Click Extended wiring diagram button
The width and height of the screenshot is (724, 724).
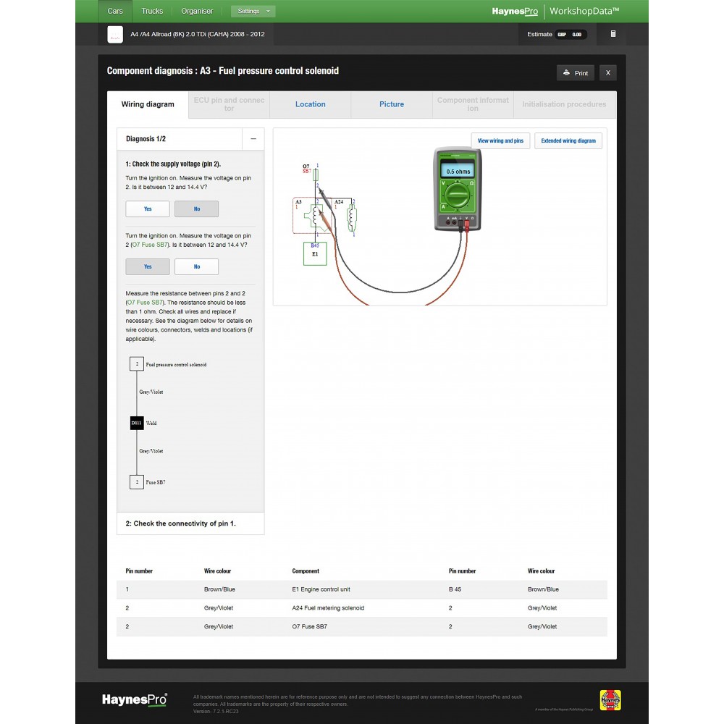(568, 140)
